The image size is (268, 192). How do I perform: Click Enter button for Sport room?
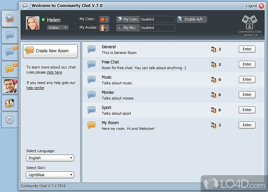[x=247, y=110]
